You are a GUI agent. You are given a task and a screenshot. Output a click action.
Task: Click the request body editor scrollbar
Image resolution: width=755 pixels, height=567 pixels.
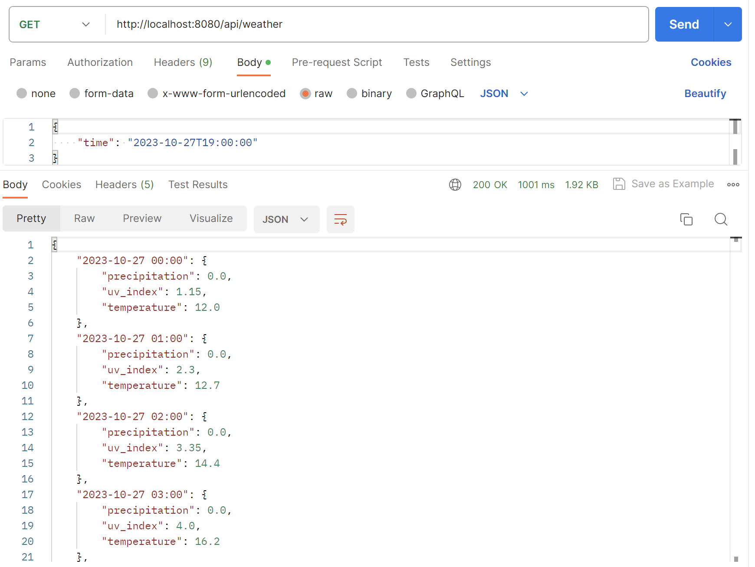(735, 142)
